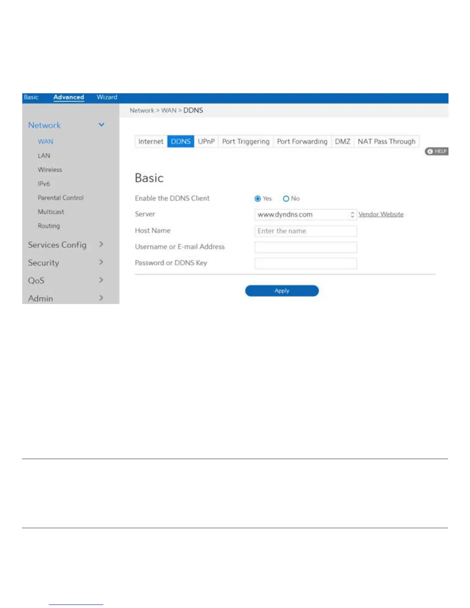Switch to the Advanced top tab
The image size is (470, 608).
(69, 97)
